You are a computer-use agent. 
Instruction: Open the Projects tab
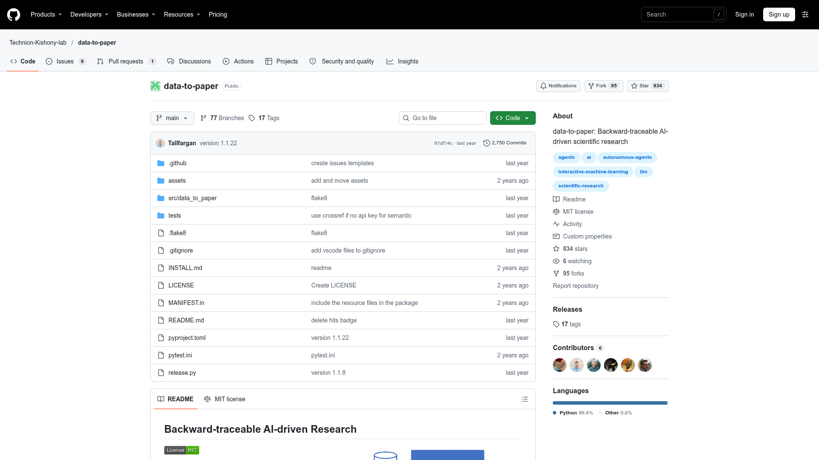coord(282,61)
